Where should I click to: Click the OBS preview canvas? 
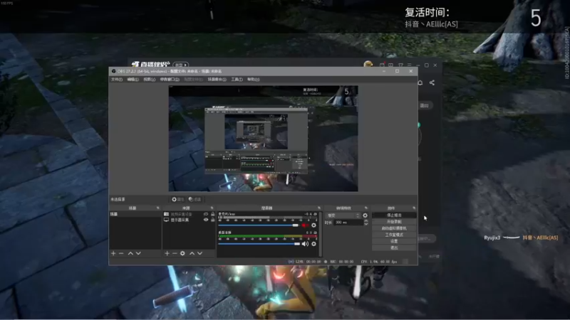263,138
